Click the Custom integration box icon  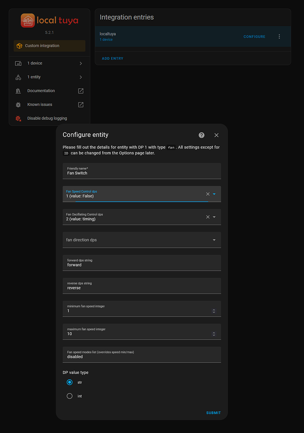(19, 46)
